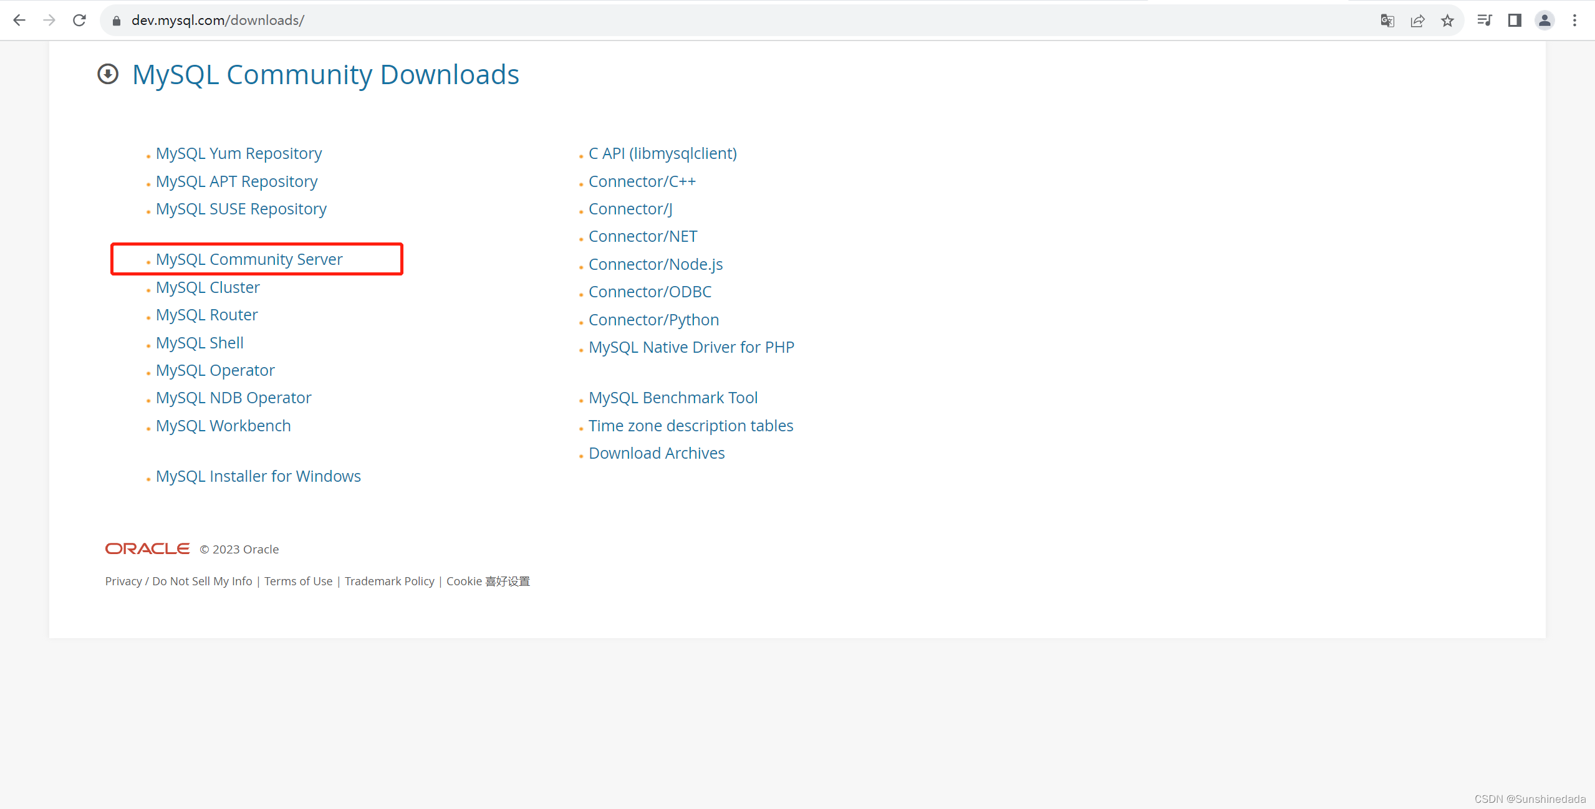Image resolution: width=1595 pixels, height=809 pixels.
Task: Open Connector/NET link
Action: coord(643,236)
